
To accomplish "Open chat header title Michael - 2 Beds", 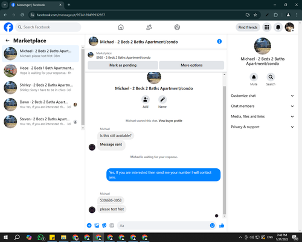I will tap(139, 42).
